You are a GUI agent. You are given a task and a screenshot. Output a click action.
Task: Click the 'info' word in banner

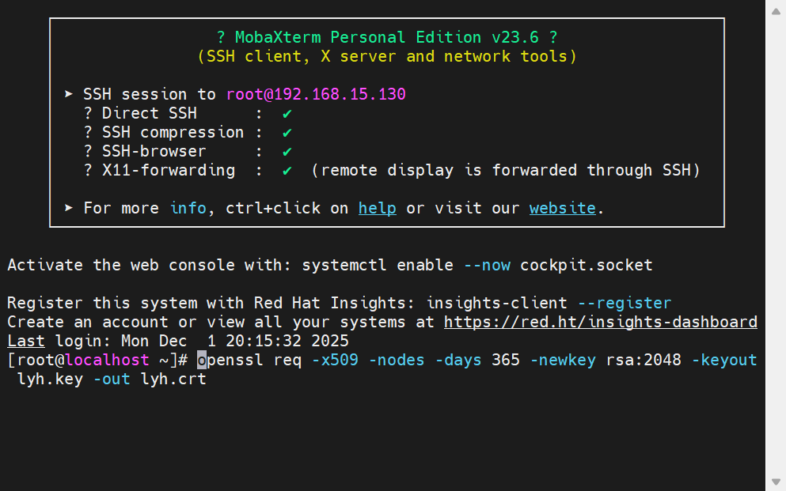pos(188,208)
